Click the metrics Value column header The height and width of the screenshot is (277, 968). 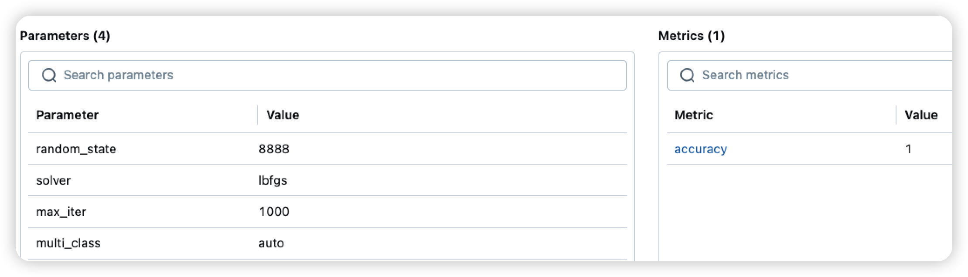(920, 115)
